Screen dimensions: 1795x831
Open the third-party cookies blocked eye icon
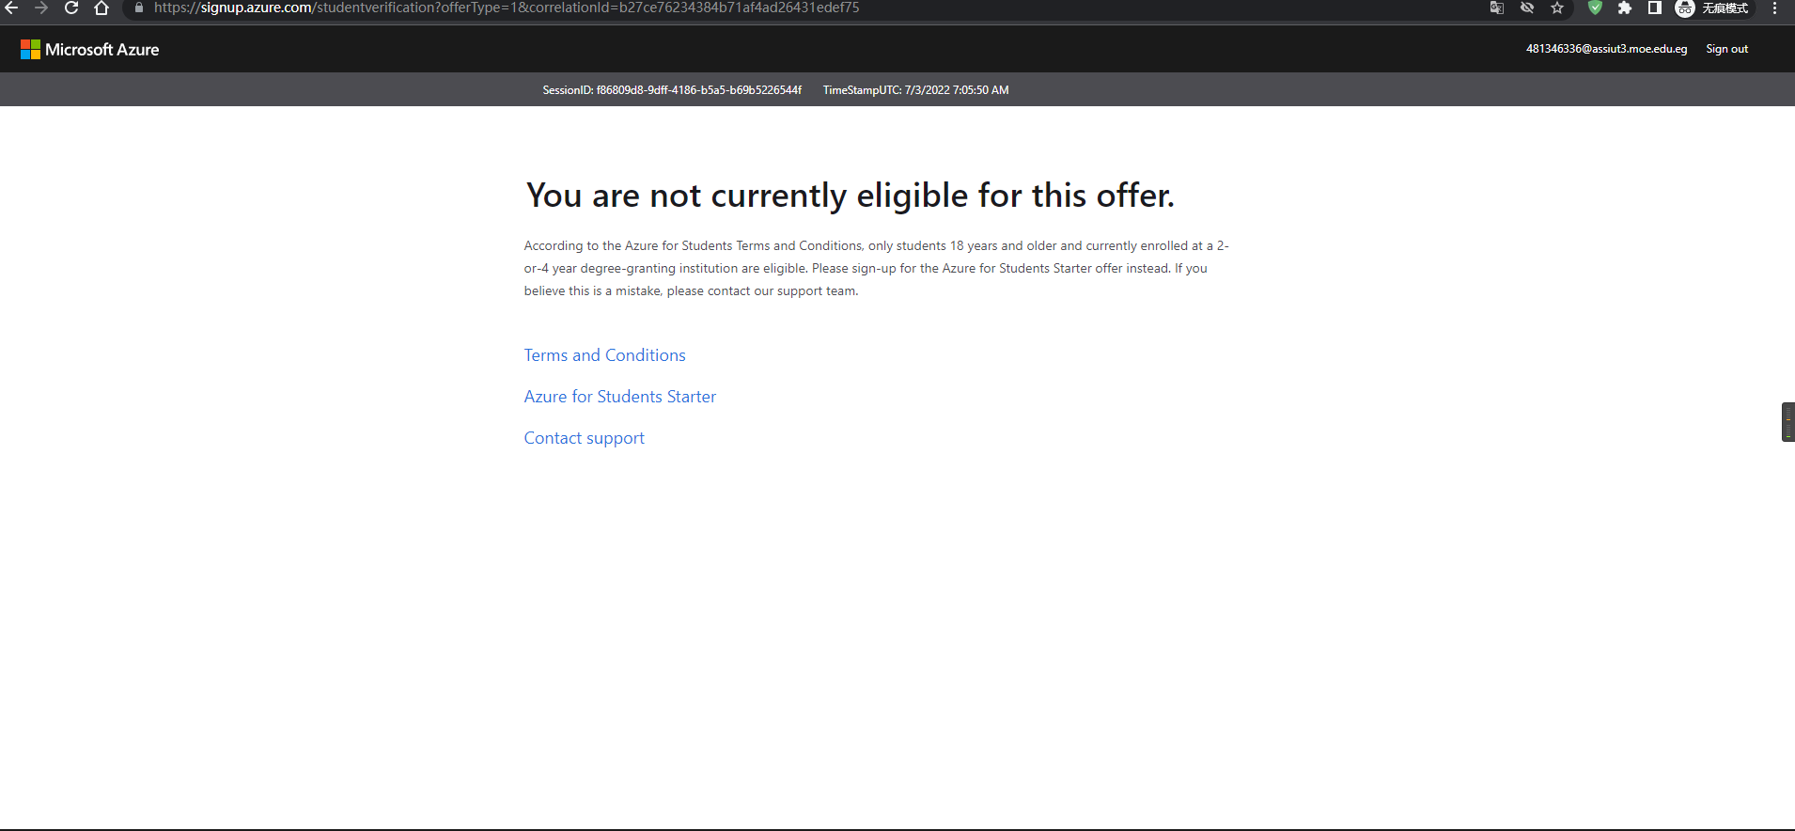coord(1527,8)
